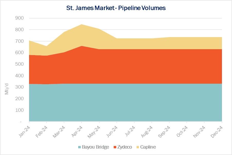
Task: Click the 100 y-axis label
Action: 19,110
